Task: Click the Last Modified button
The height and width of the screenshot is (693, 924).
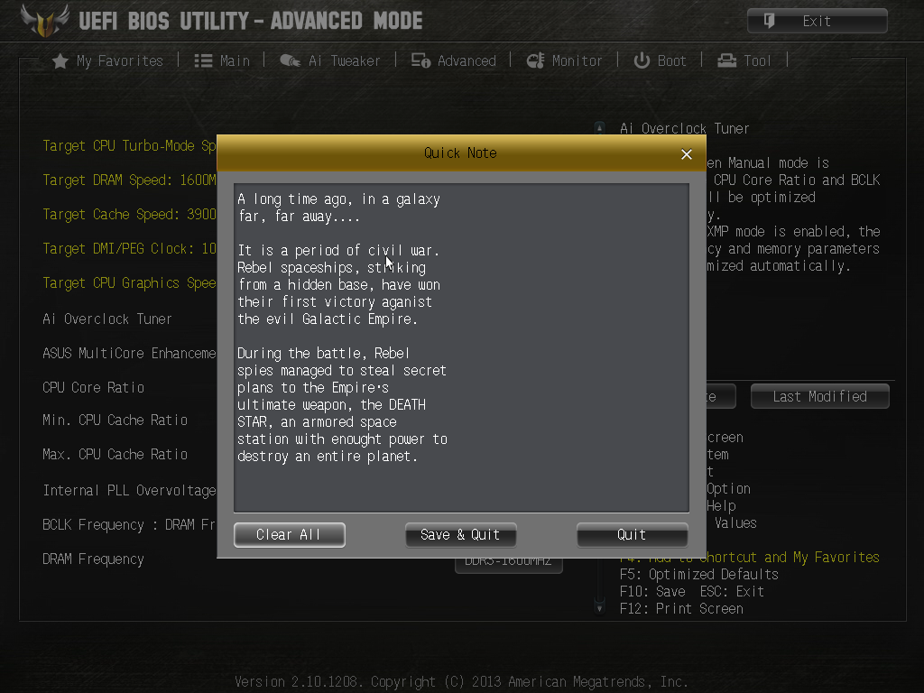Action: point(820,397)
